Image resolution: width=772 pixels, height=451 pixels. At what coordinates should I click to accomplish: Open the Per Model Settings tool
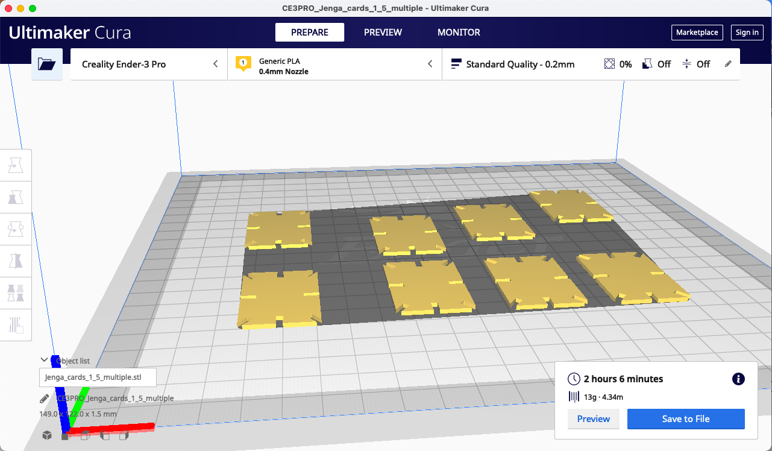click(16, 292)
